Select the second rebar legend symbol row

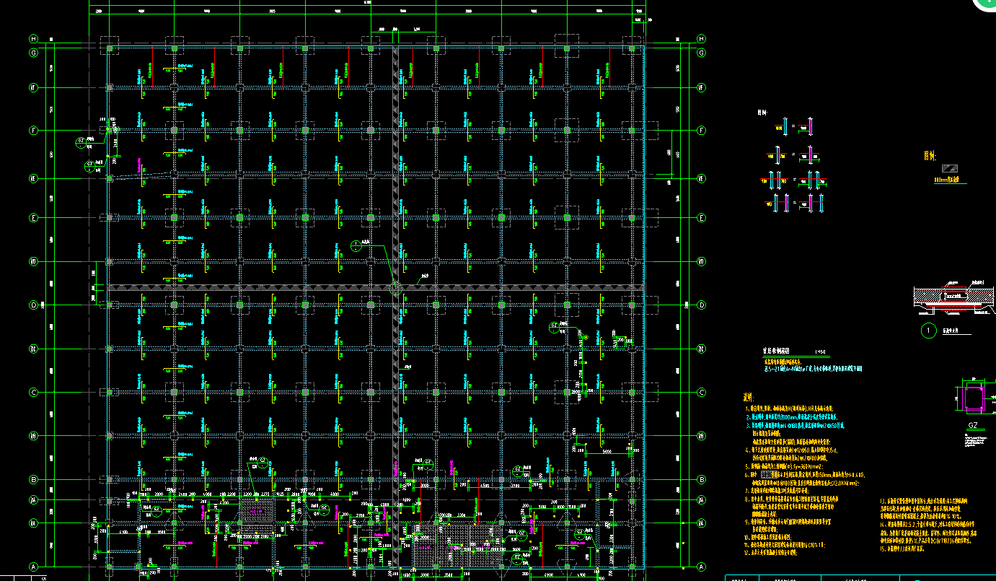[793, 155]
